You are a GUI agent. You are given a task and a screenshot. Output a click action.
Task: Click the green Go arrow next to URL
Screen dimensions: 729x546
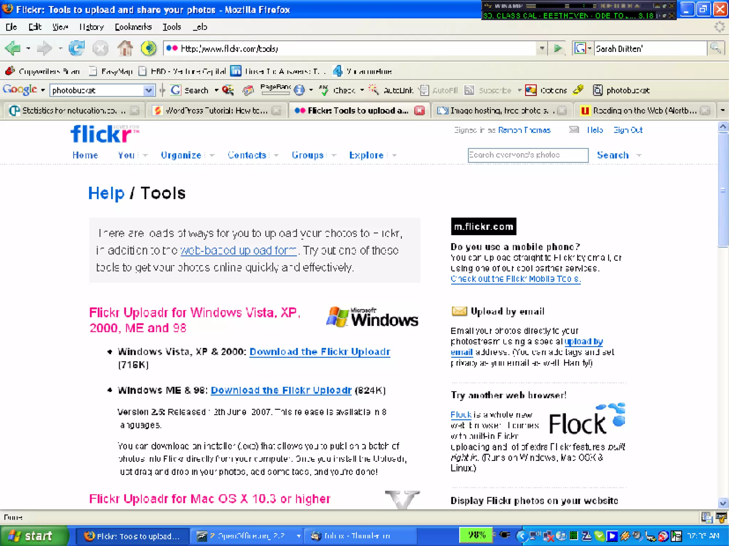click(x=558, y=48)
